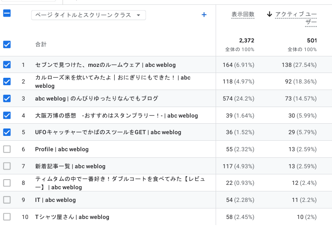This screenshot has width=332, height=229.
Task: Click the Tシャツ屋さん page title text
Action: point(72,217)
